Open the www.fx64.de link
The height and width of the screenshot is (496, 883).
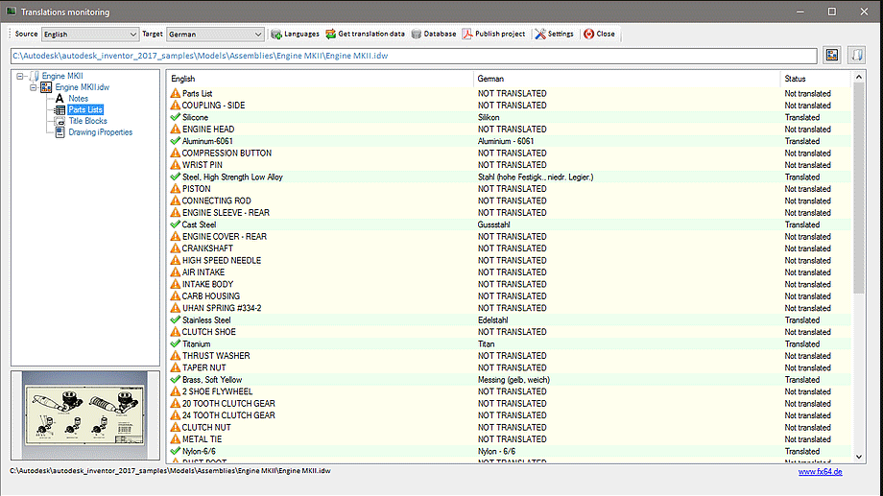[820, 472]
